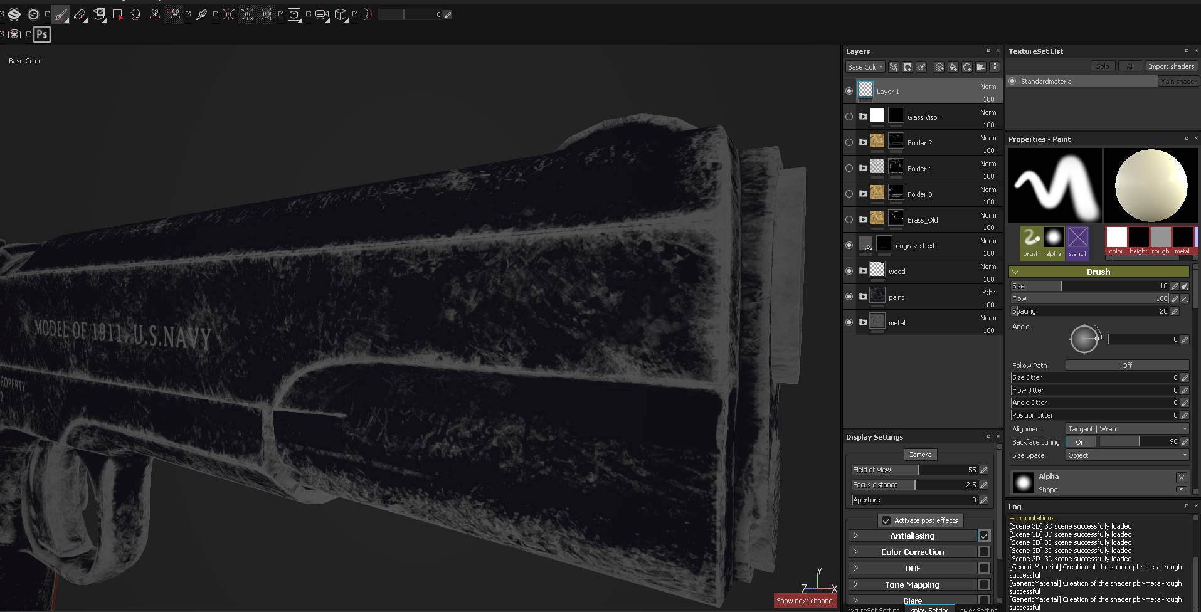This screenshot has width=1201, height=612.
Task: Uncheck the Antialiasing checkbox
Action: click(x=983, y=535)
